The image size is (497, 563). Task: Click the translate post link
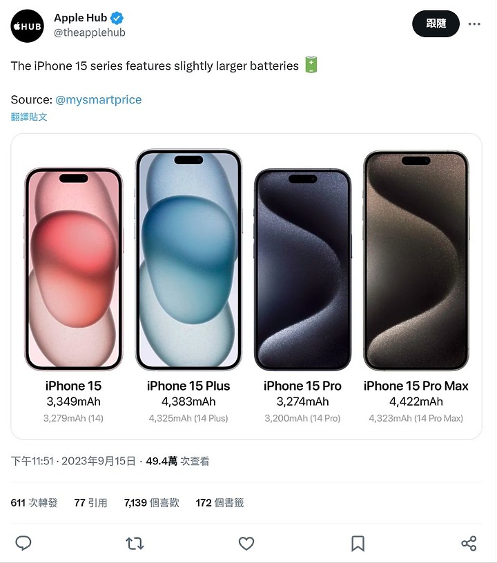(x=29, y=117)
